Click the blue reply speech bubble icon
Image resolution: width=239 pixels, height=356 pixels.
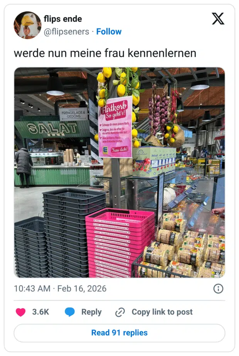pos(70,312)
